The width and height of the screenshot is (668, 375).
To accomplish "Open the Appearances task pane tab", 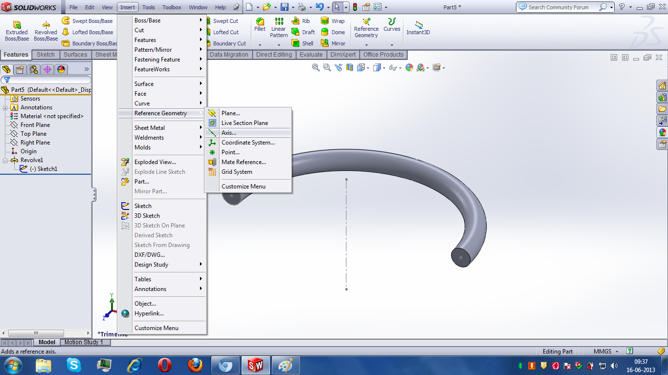I will 663,132.
